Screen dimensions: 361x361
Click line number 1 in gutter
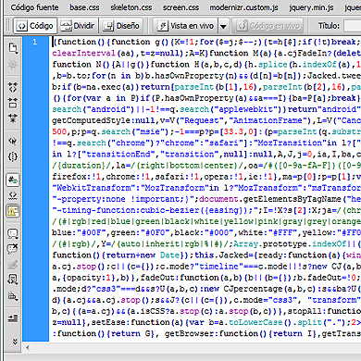35,42
